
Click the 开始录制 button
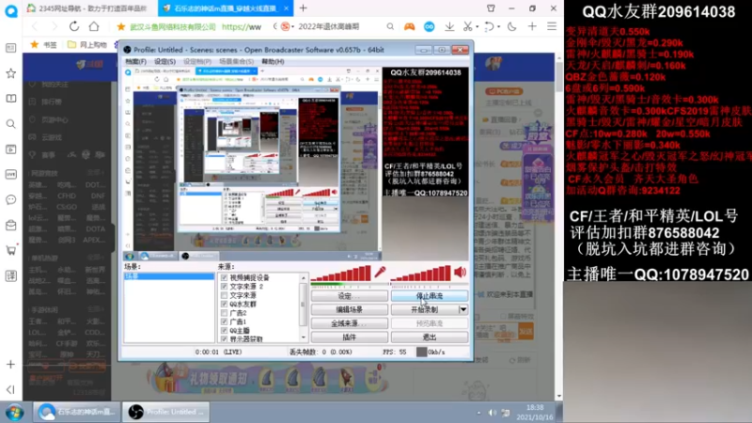pos(425,310)
